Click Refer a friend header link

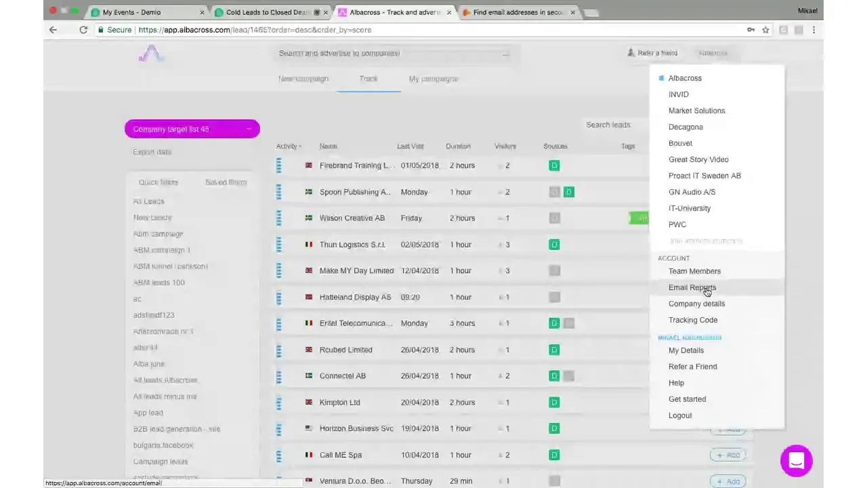click(x=652, y=53)
